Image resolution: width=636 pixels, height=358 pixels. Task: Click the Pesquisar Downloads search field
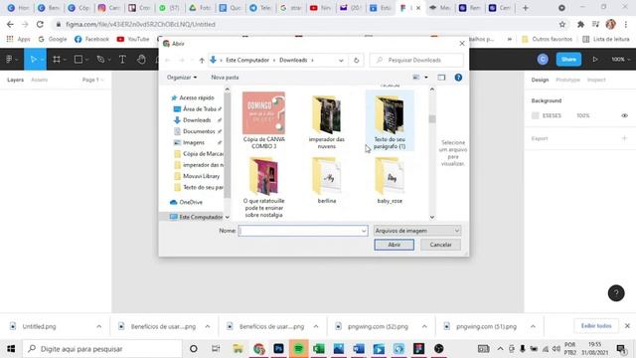coord(416,60)
